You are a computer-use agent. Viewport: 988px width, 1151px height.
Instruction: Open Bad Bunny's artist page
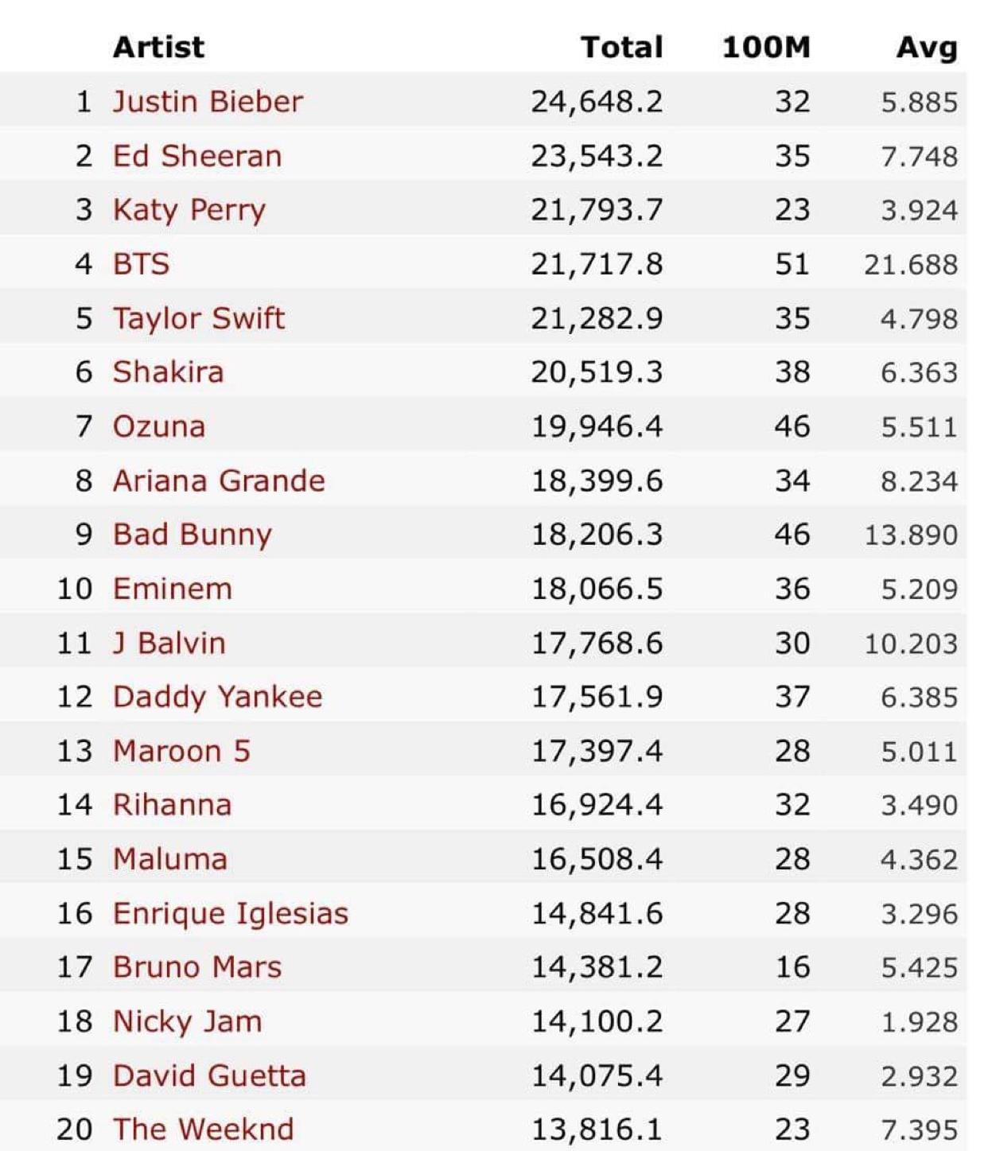click(x=193, y=535)
